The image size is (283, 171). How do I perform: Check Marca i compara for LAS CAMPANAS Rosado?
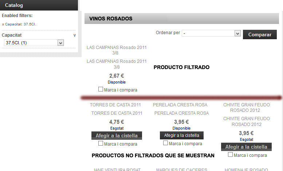coord(101,89)
